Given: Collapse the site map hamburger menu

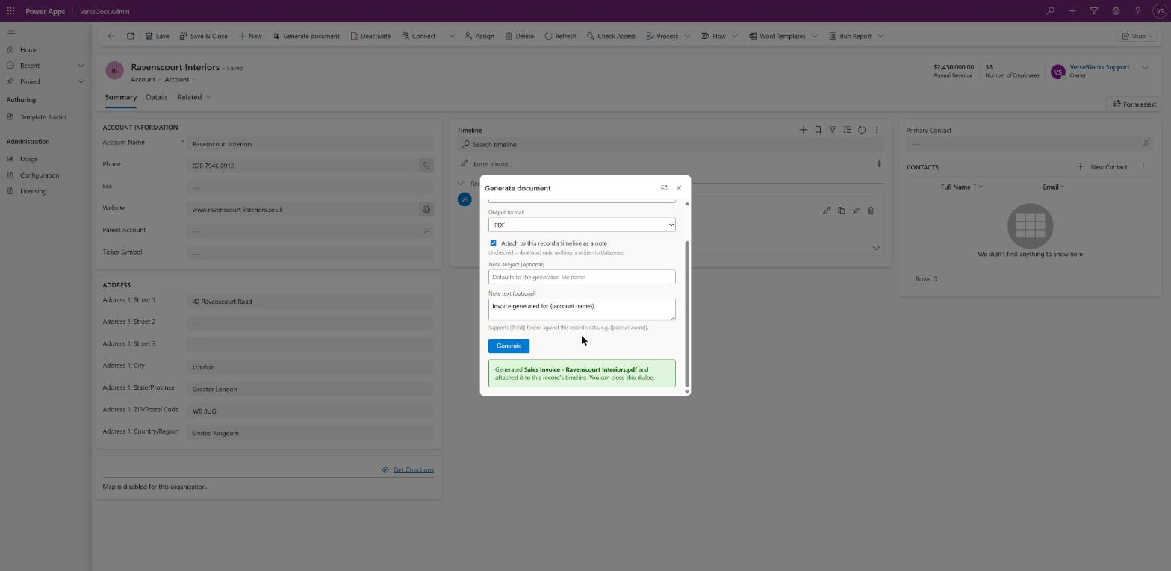Looking at the screenshot, I should pos(10,31).
